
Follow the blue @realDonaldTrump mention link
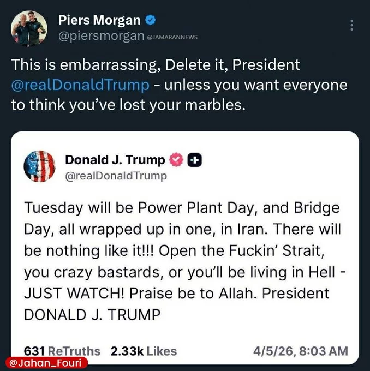coord(80,85)
